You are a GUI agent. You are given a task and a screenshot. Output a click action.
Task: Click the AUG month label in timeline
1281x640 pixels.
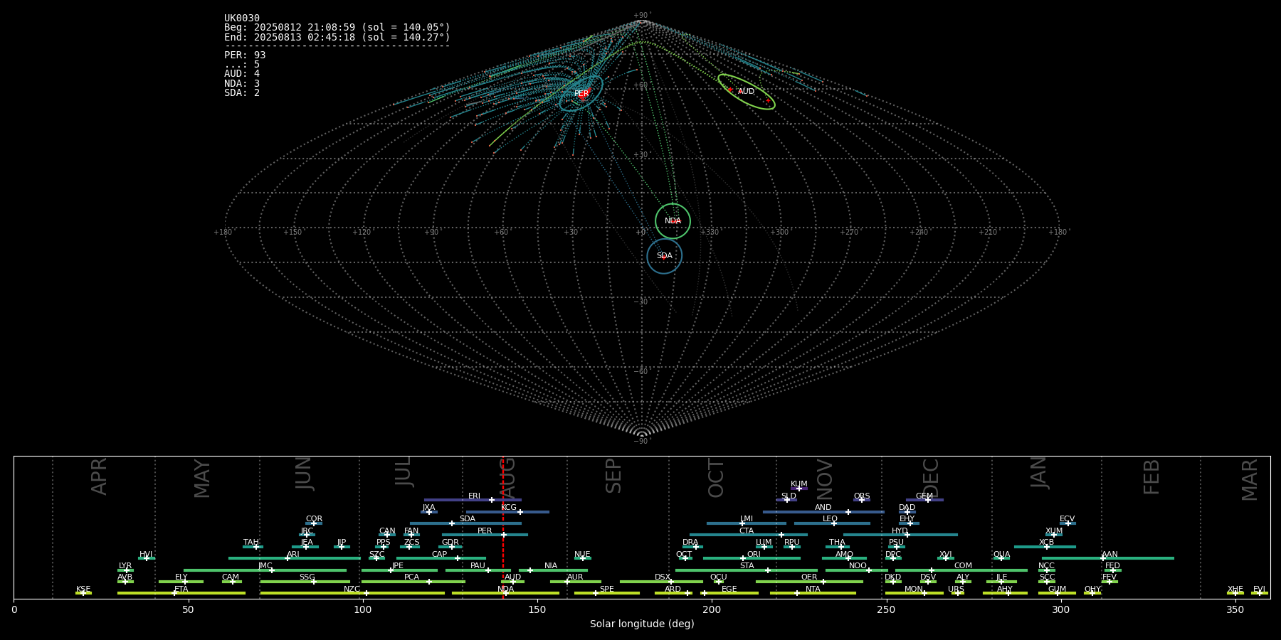[507, 479]
